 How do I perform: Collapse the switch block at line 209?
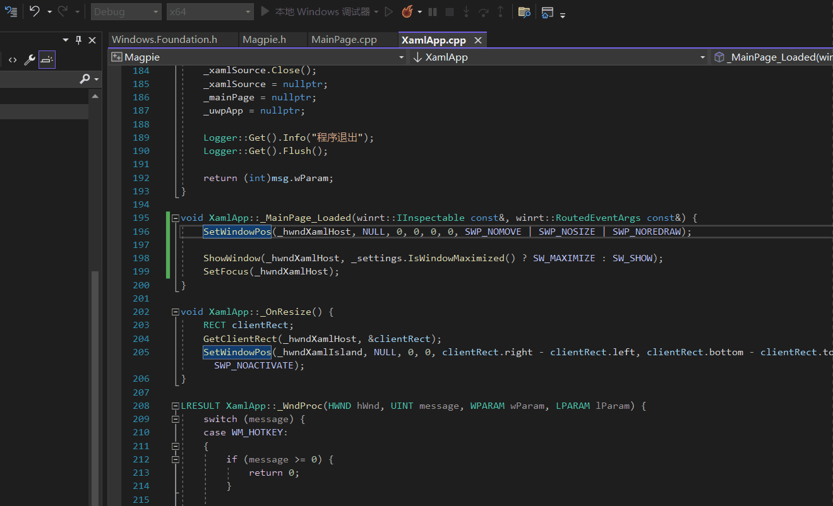(x=176, y=420)
